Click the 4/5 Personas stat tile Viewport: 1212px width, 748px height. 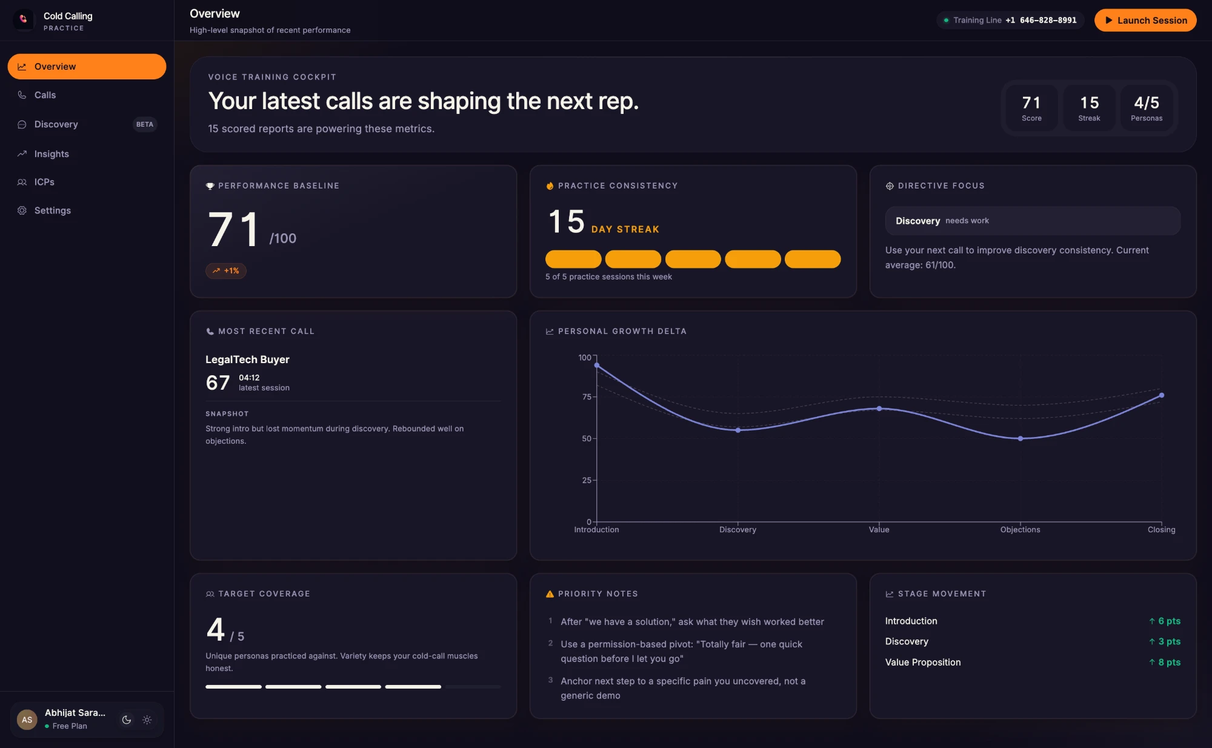pos(1147,108)
